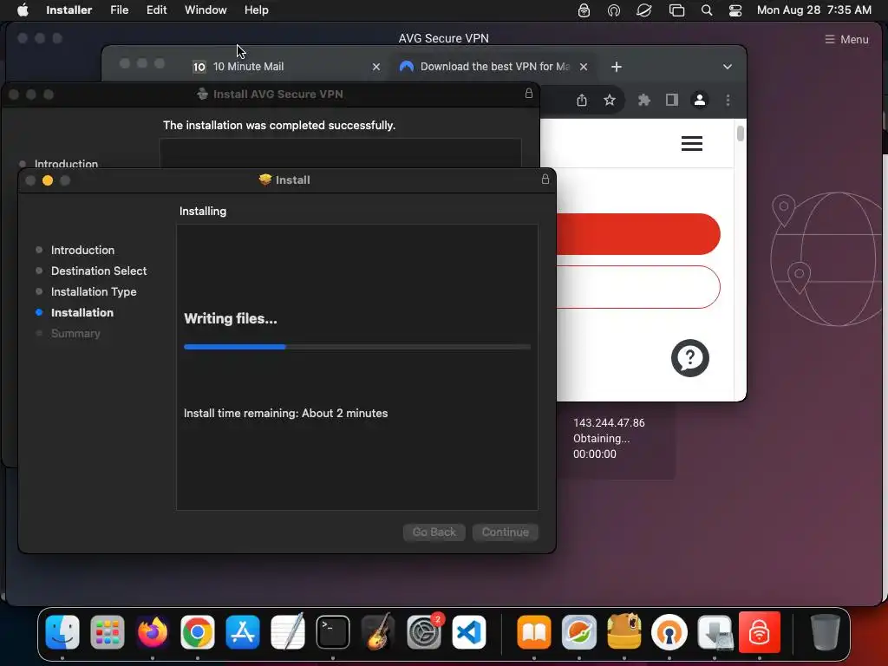Open the Chrome three-dot menu
Screen dimensions: 888x666
(728, 101)
